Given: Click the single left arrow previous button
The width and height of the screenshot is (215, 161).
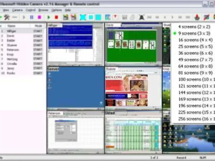Looking at the screenshot, I should pos(165,17).
